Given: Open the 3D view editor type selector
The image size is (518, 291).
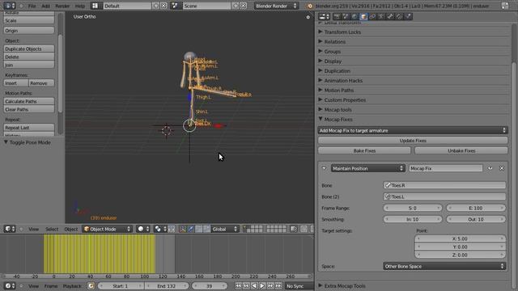Looking at the screenshot, I should [x=9, y=229].
